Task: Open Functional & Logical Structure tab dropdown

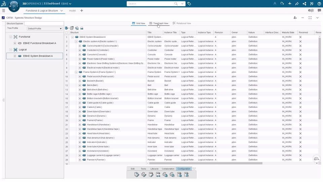Action: point(61,10)
